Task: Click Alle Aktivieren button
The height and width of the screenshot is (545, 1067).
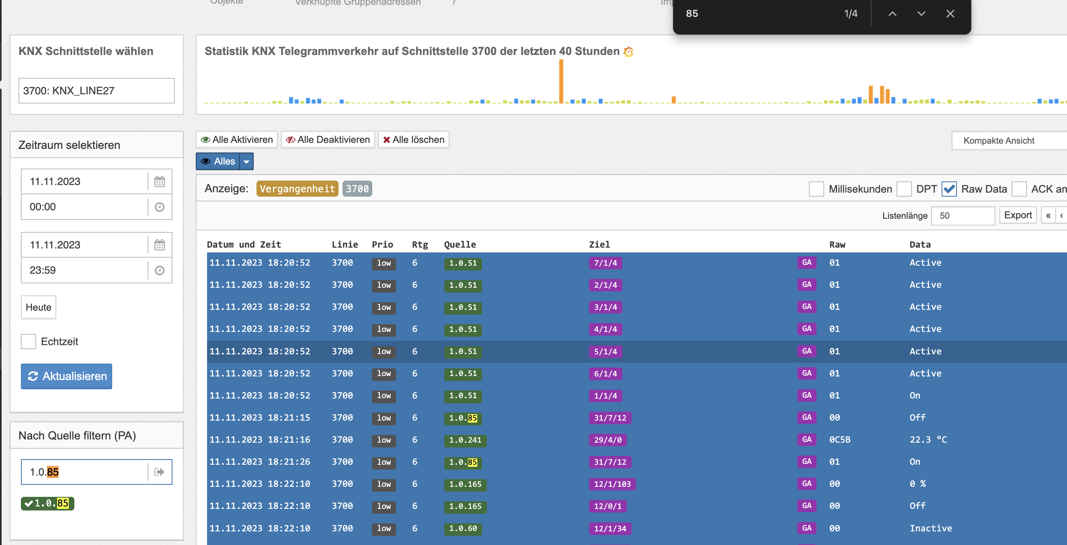Action: coord(237,140)
